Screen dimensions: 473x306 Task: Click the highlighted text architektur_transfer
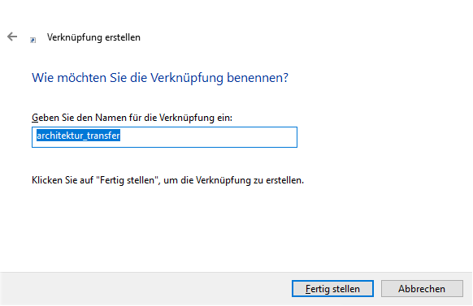coord(79,136)
